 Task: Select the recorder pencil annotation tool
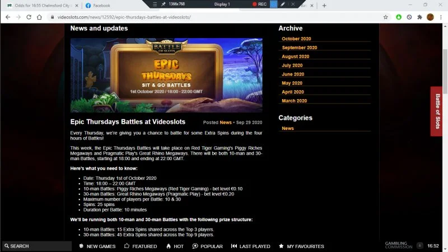point(283,4)
